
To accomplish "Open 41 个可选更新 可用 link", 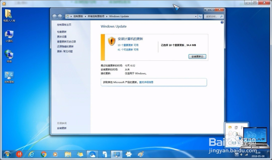I will pyautogui.click(x=128, y=49).
